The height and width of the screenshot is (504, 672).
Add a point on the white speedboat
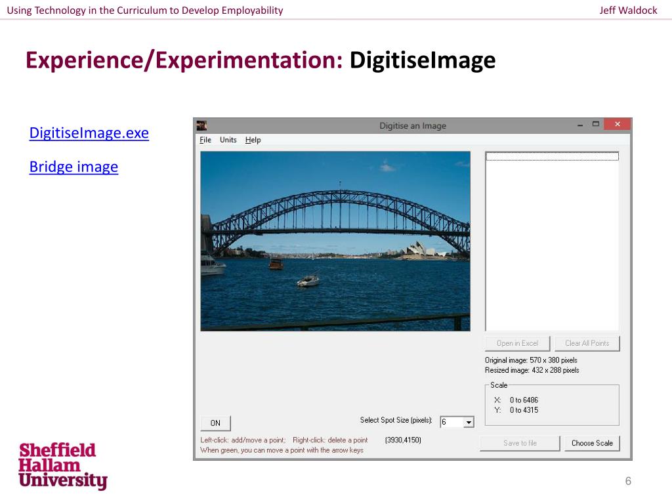coord(308,280)
